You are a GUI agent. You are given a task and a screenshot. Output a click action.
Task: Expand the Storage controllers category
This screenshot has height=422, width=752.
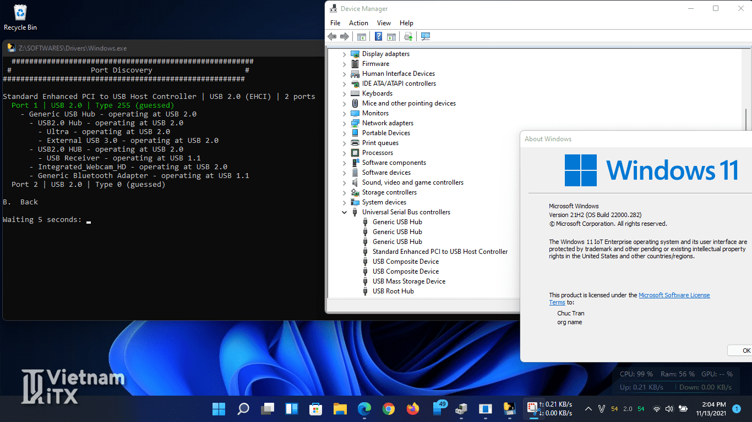coord(345,192)
